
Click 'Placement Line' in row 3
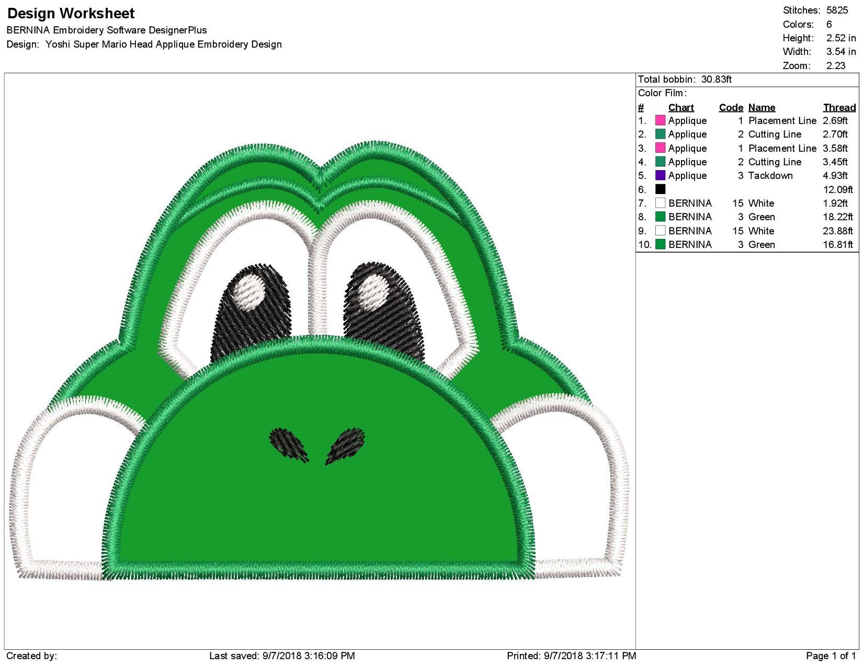(x=782, y=149)
